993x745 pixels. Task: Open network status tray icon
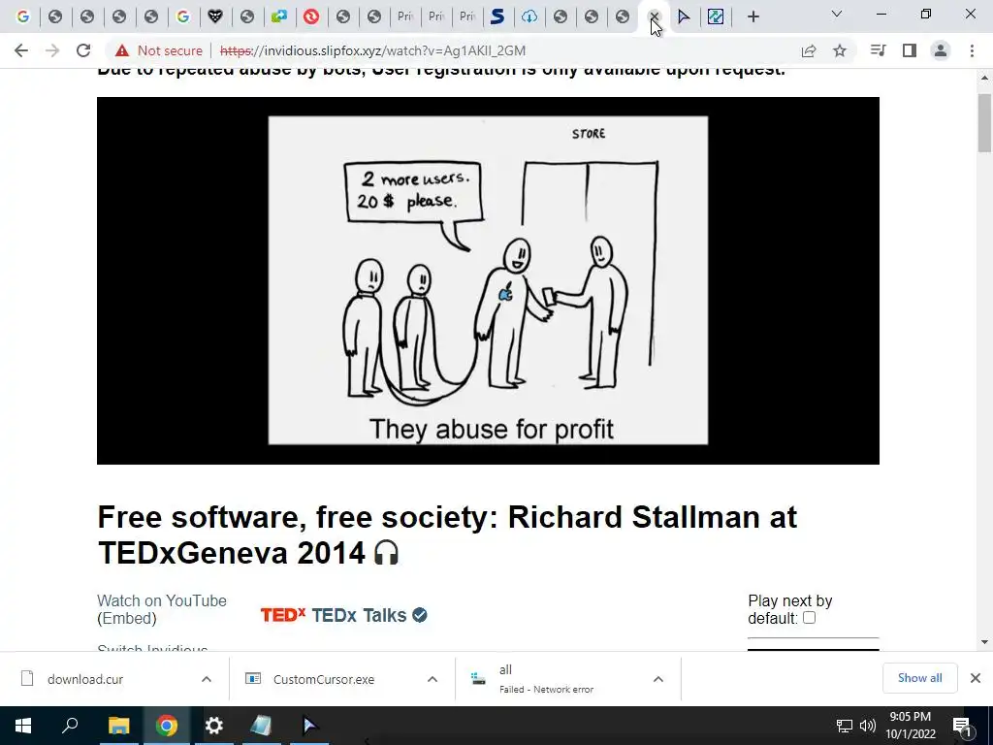click(845, 726)
